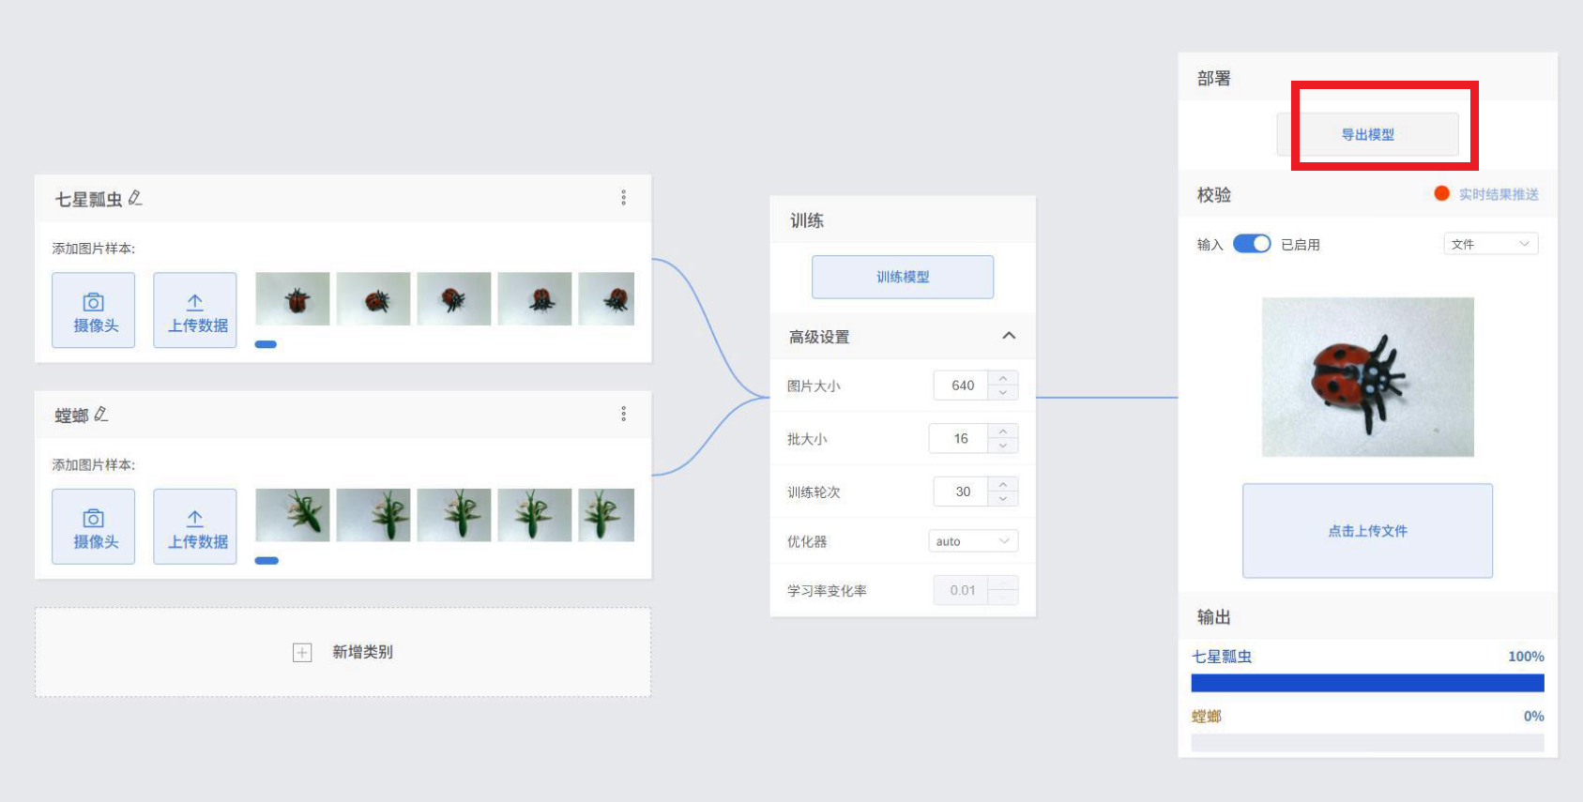
Task: Click 上传数据 upload button in 螳螂 class
Action: tap(195, 526)
